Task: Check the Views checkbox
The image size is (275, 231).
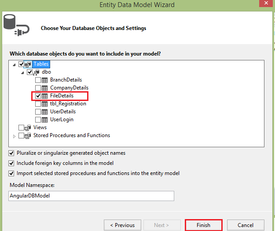Action: tap(21, 128)
